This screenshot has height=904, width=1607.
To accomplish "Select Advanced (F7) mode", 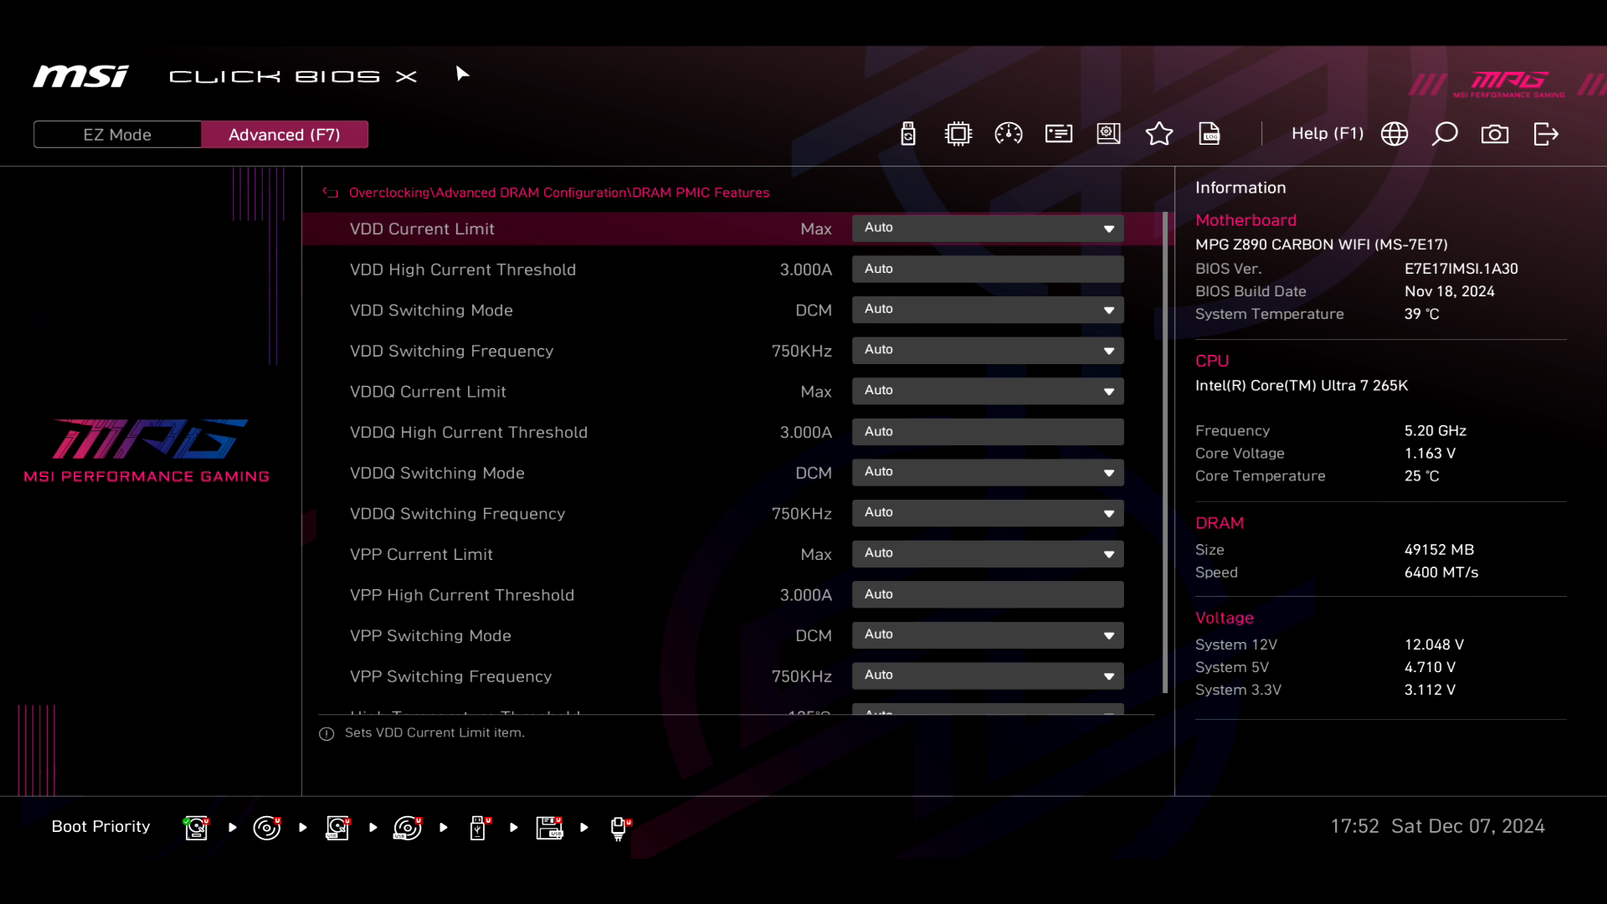I will coord(285,135).
